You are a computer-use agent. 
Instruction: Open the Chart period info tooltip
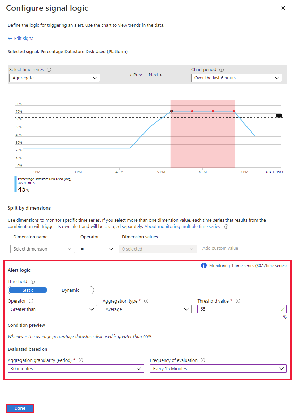[x=222, y=69]
